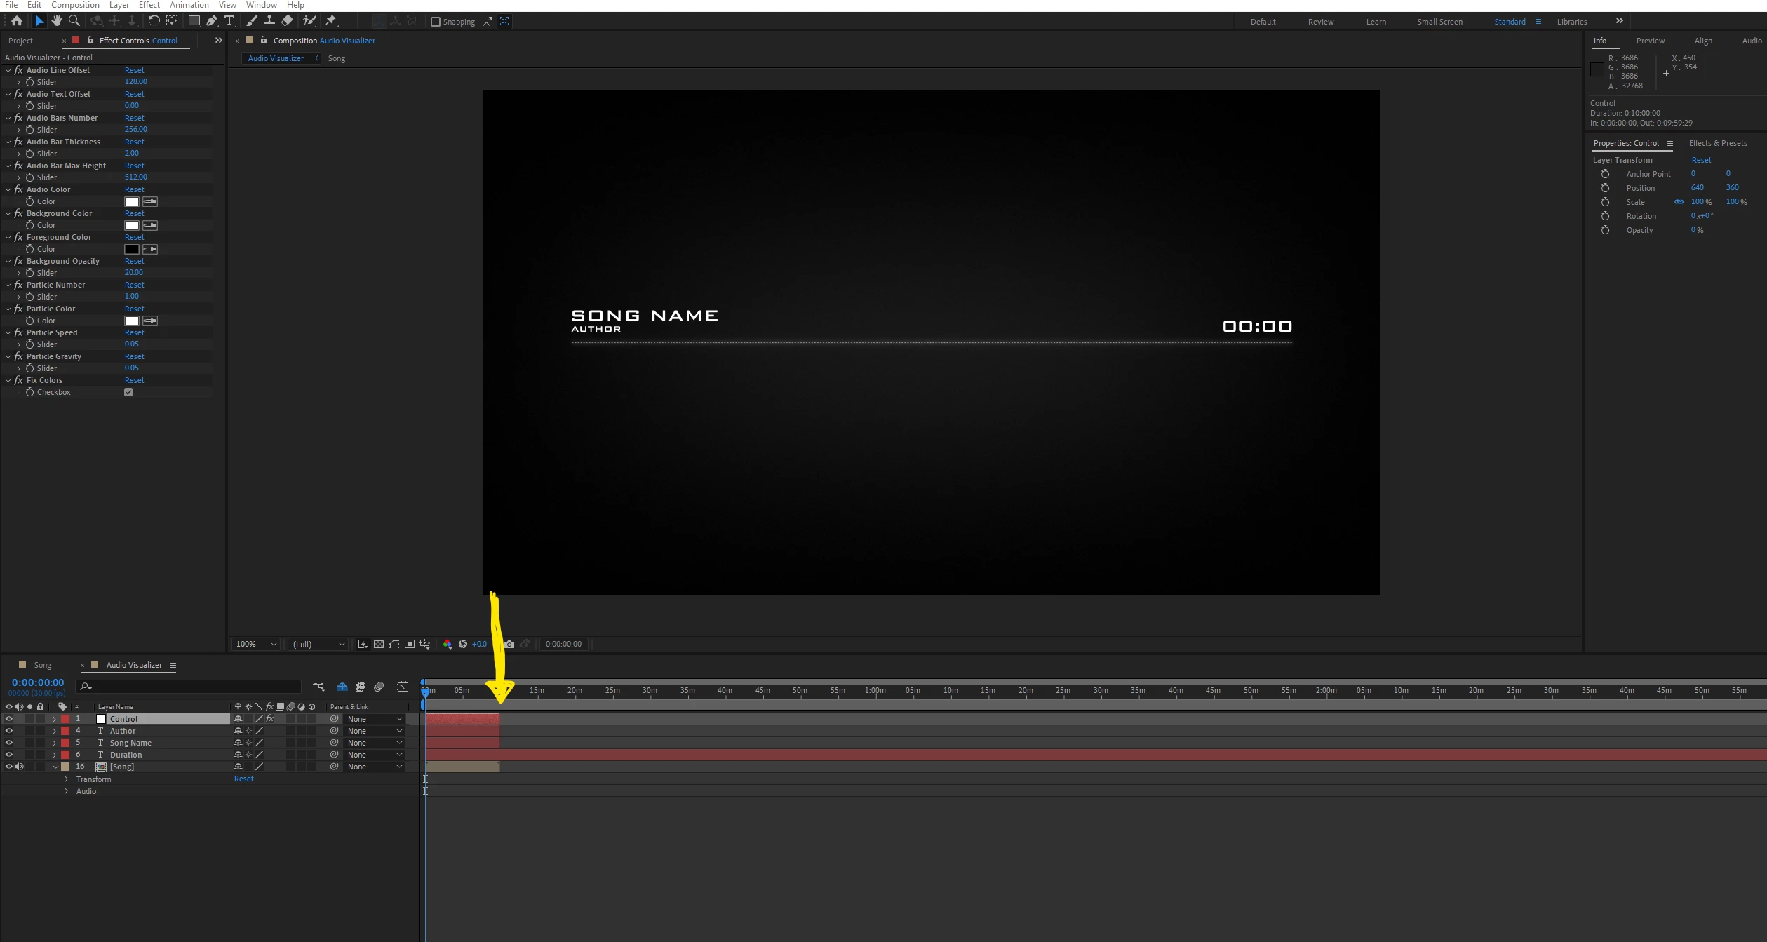
Task: Select the Horizontal Type tool
Action: [229, 21]
